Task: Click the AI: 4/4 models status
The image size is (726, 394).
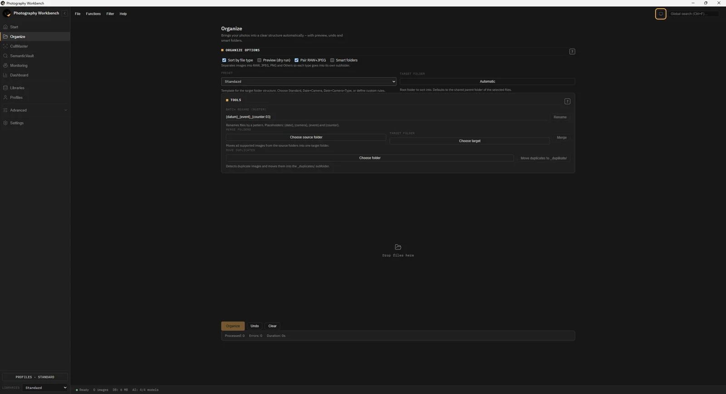Action: coord(145,390)
